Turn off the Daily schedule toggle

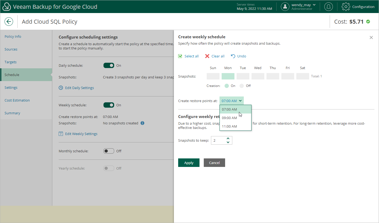[109, 65]
